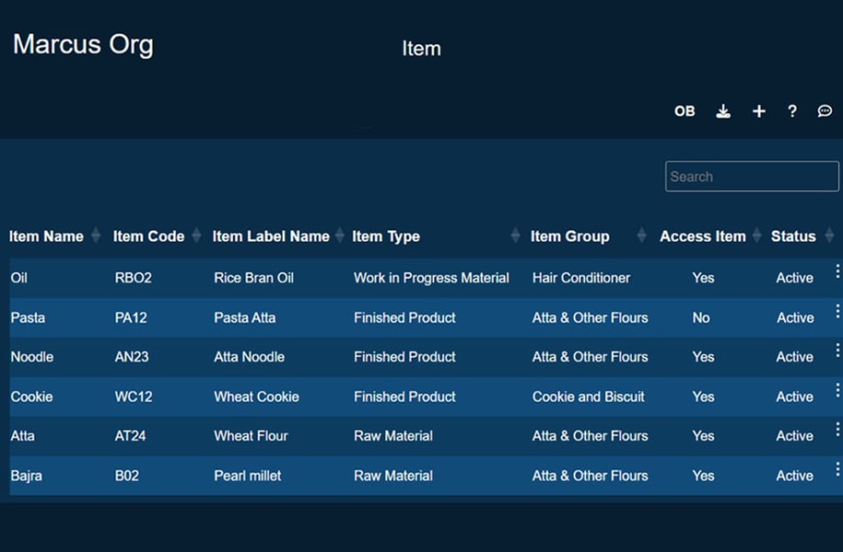Select the Atta item name cell
Image resolution: width=843 pixels, height=552 pixels.
[23, 435]
